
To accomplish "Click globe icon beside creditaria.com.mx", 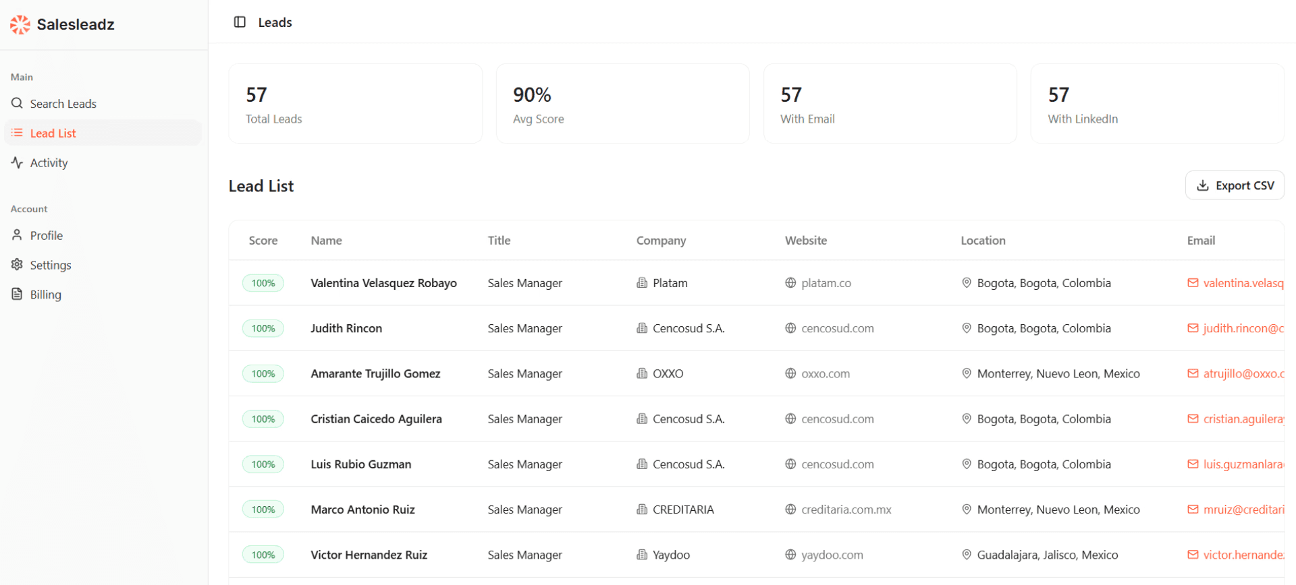I will 790,510.
